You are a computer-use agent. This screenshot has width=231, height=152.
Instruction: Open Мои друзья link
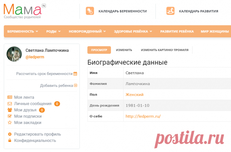click(25, 110)
